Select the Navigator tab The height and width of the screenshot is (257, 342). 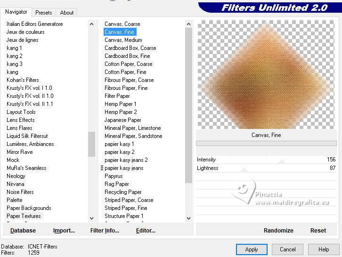point(16,12)
